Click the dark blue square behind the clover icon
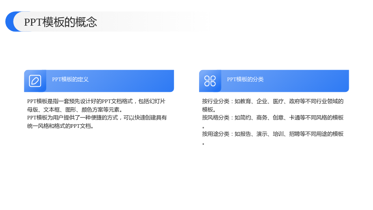This screenshot has height=210, width=373. [210, 81]
